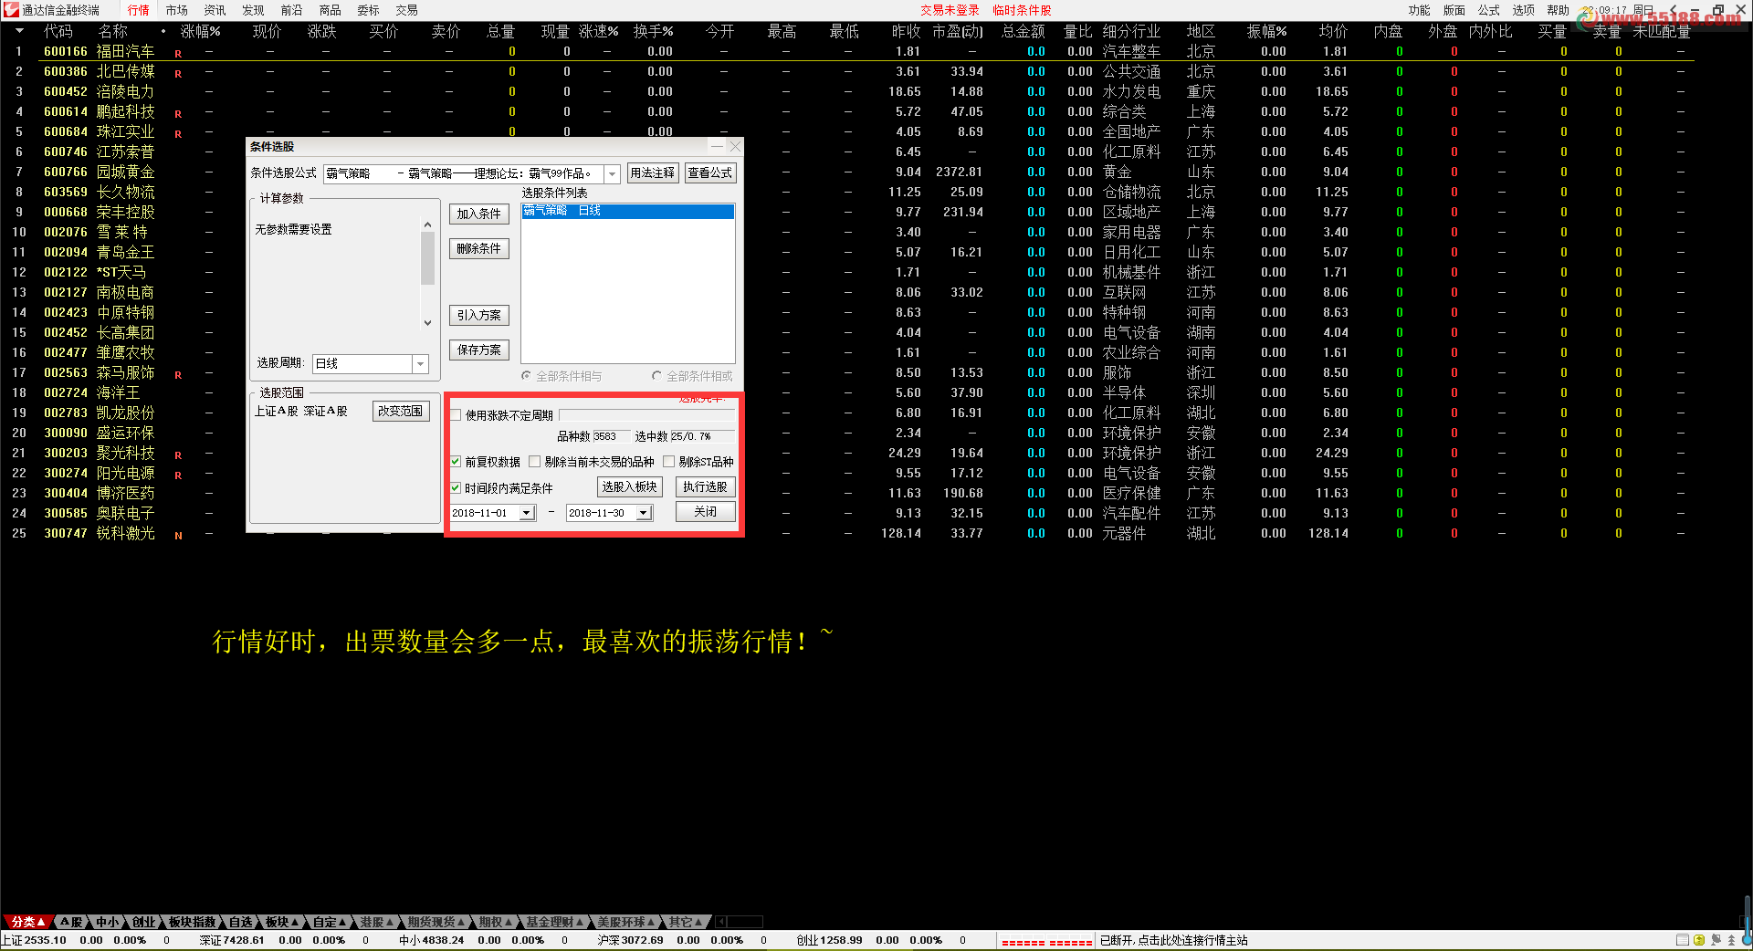Click 删除条件 button
Screen dimensions: 1753x951
pyautogui.click(x=479, y=248)
